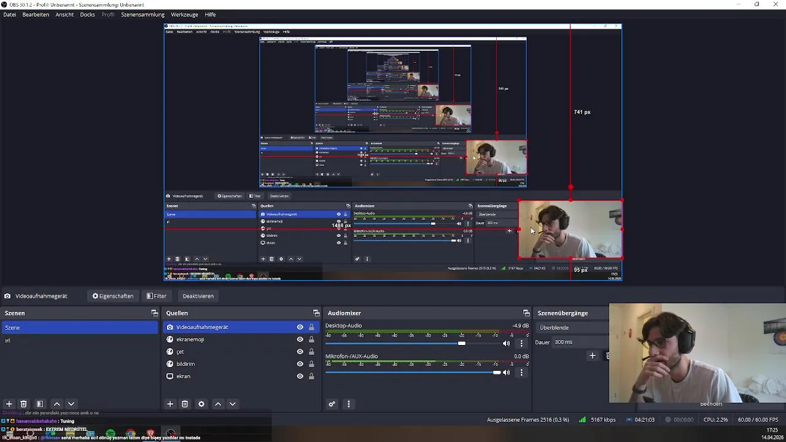Open the Hilfe menu

click(210, 14)
